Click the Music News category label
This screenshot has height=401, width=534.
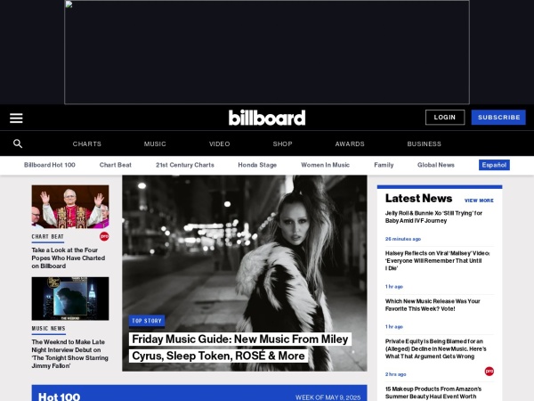pyautogui.click(x=48, y=328)
